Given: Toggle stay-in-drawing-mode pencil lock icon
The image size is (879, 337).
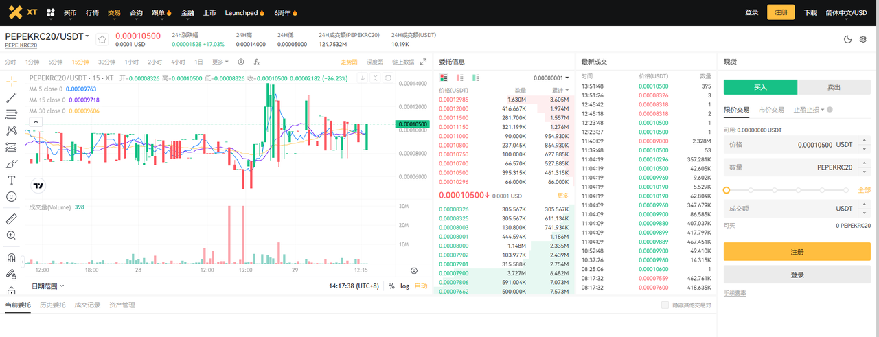Looking at the screenshot, I should coord(11,274).
